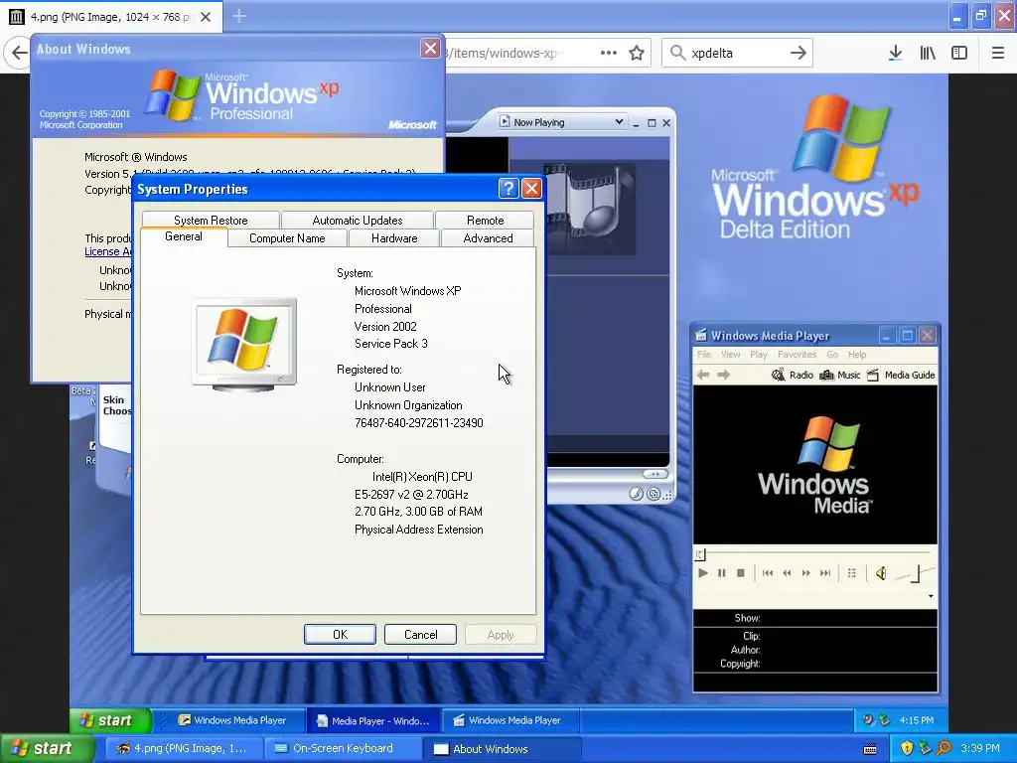Screen dimensions: 1017x763
Task: Open the Firefox Downloads panel
Action: (895, 53)
